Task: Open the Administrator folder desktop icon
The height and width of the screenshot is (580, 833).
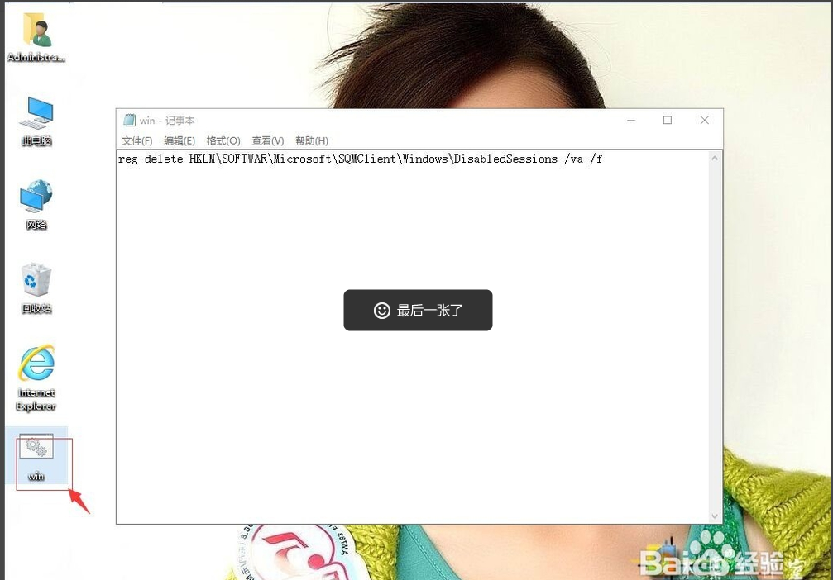Action: coord(36,37)
